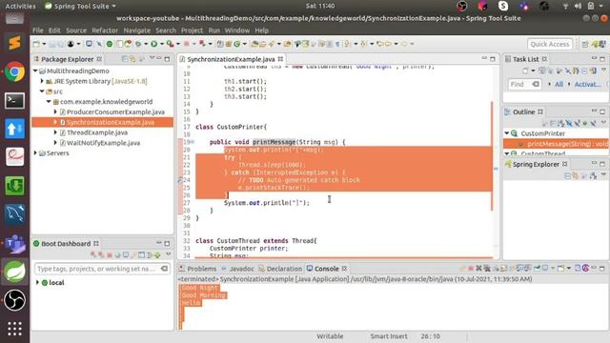Clear the Boot Dashboard filter field
The image size is (610, 343).
(165, 269)
